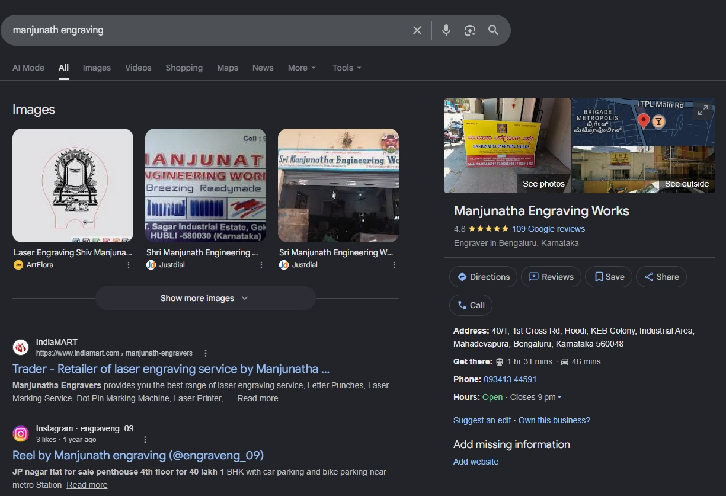Open search by image camera icon

tap(470, 30)
